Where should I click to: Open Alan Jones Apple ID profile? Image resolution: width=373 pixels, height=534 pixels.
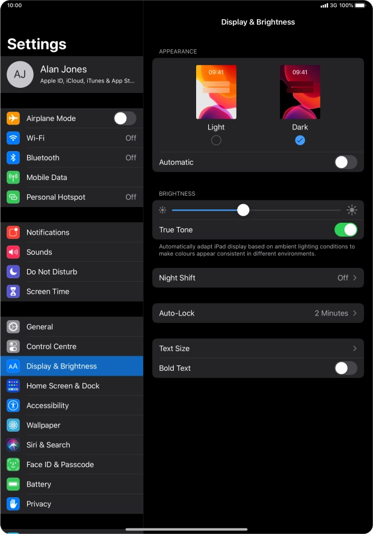(x=72, y=74)
